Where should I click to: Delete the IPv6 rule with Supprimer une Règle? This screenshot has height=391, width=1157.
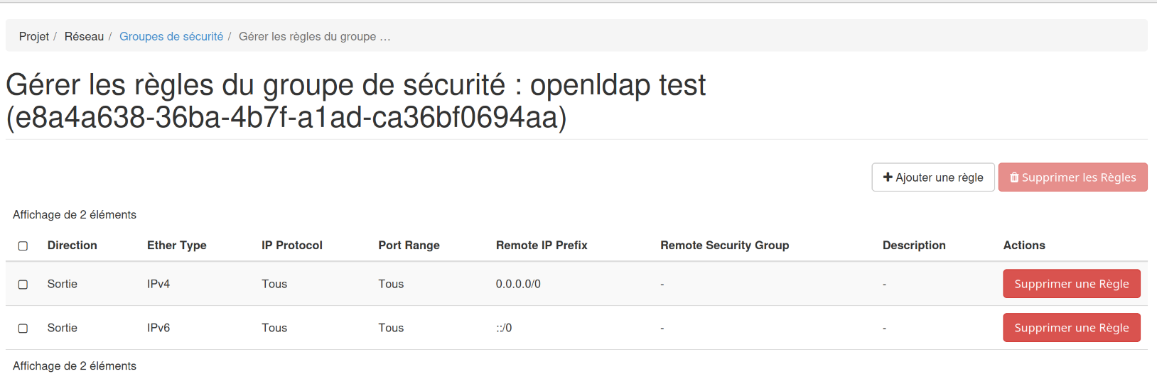click(1071, 328)
